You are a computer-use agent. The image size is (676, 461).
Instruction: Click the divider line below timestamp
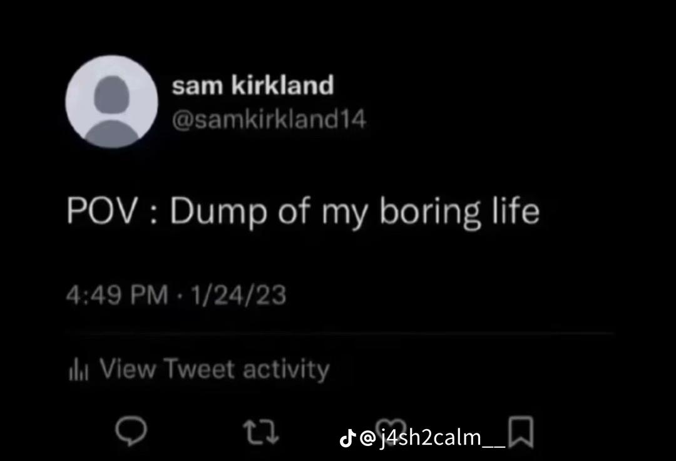tap(339, 333)
